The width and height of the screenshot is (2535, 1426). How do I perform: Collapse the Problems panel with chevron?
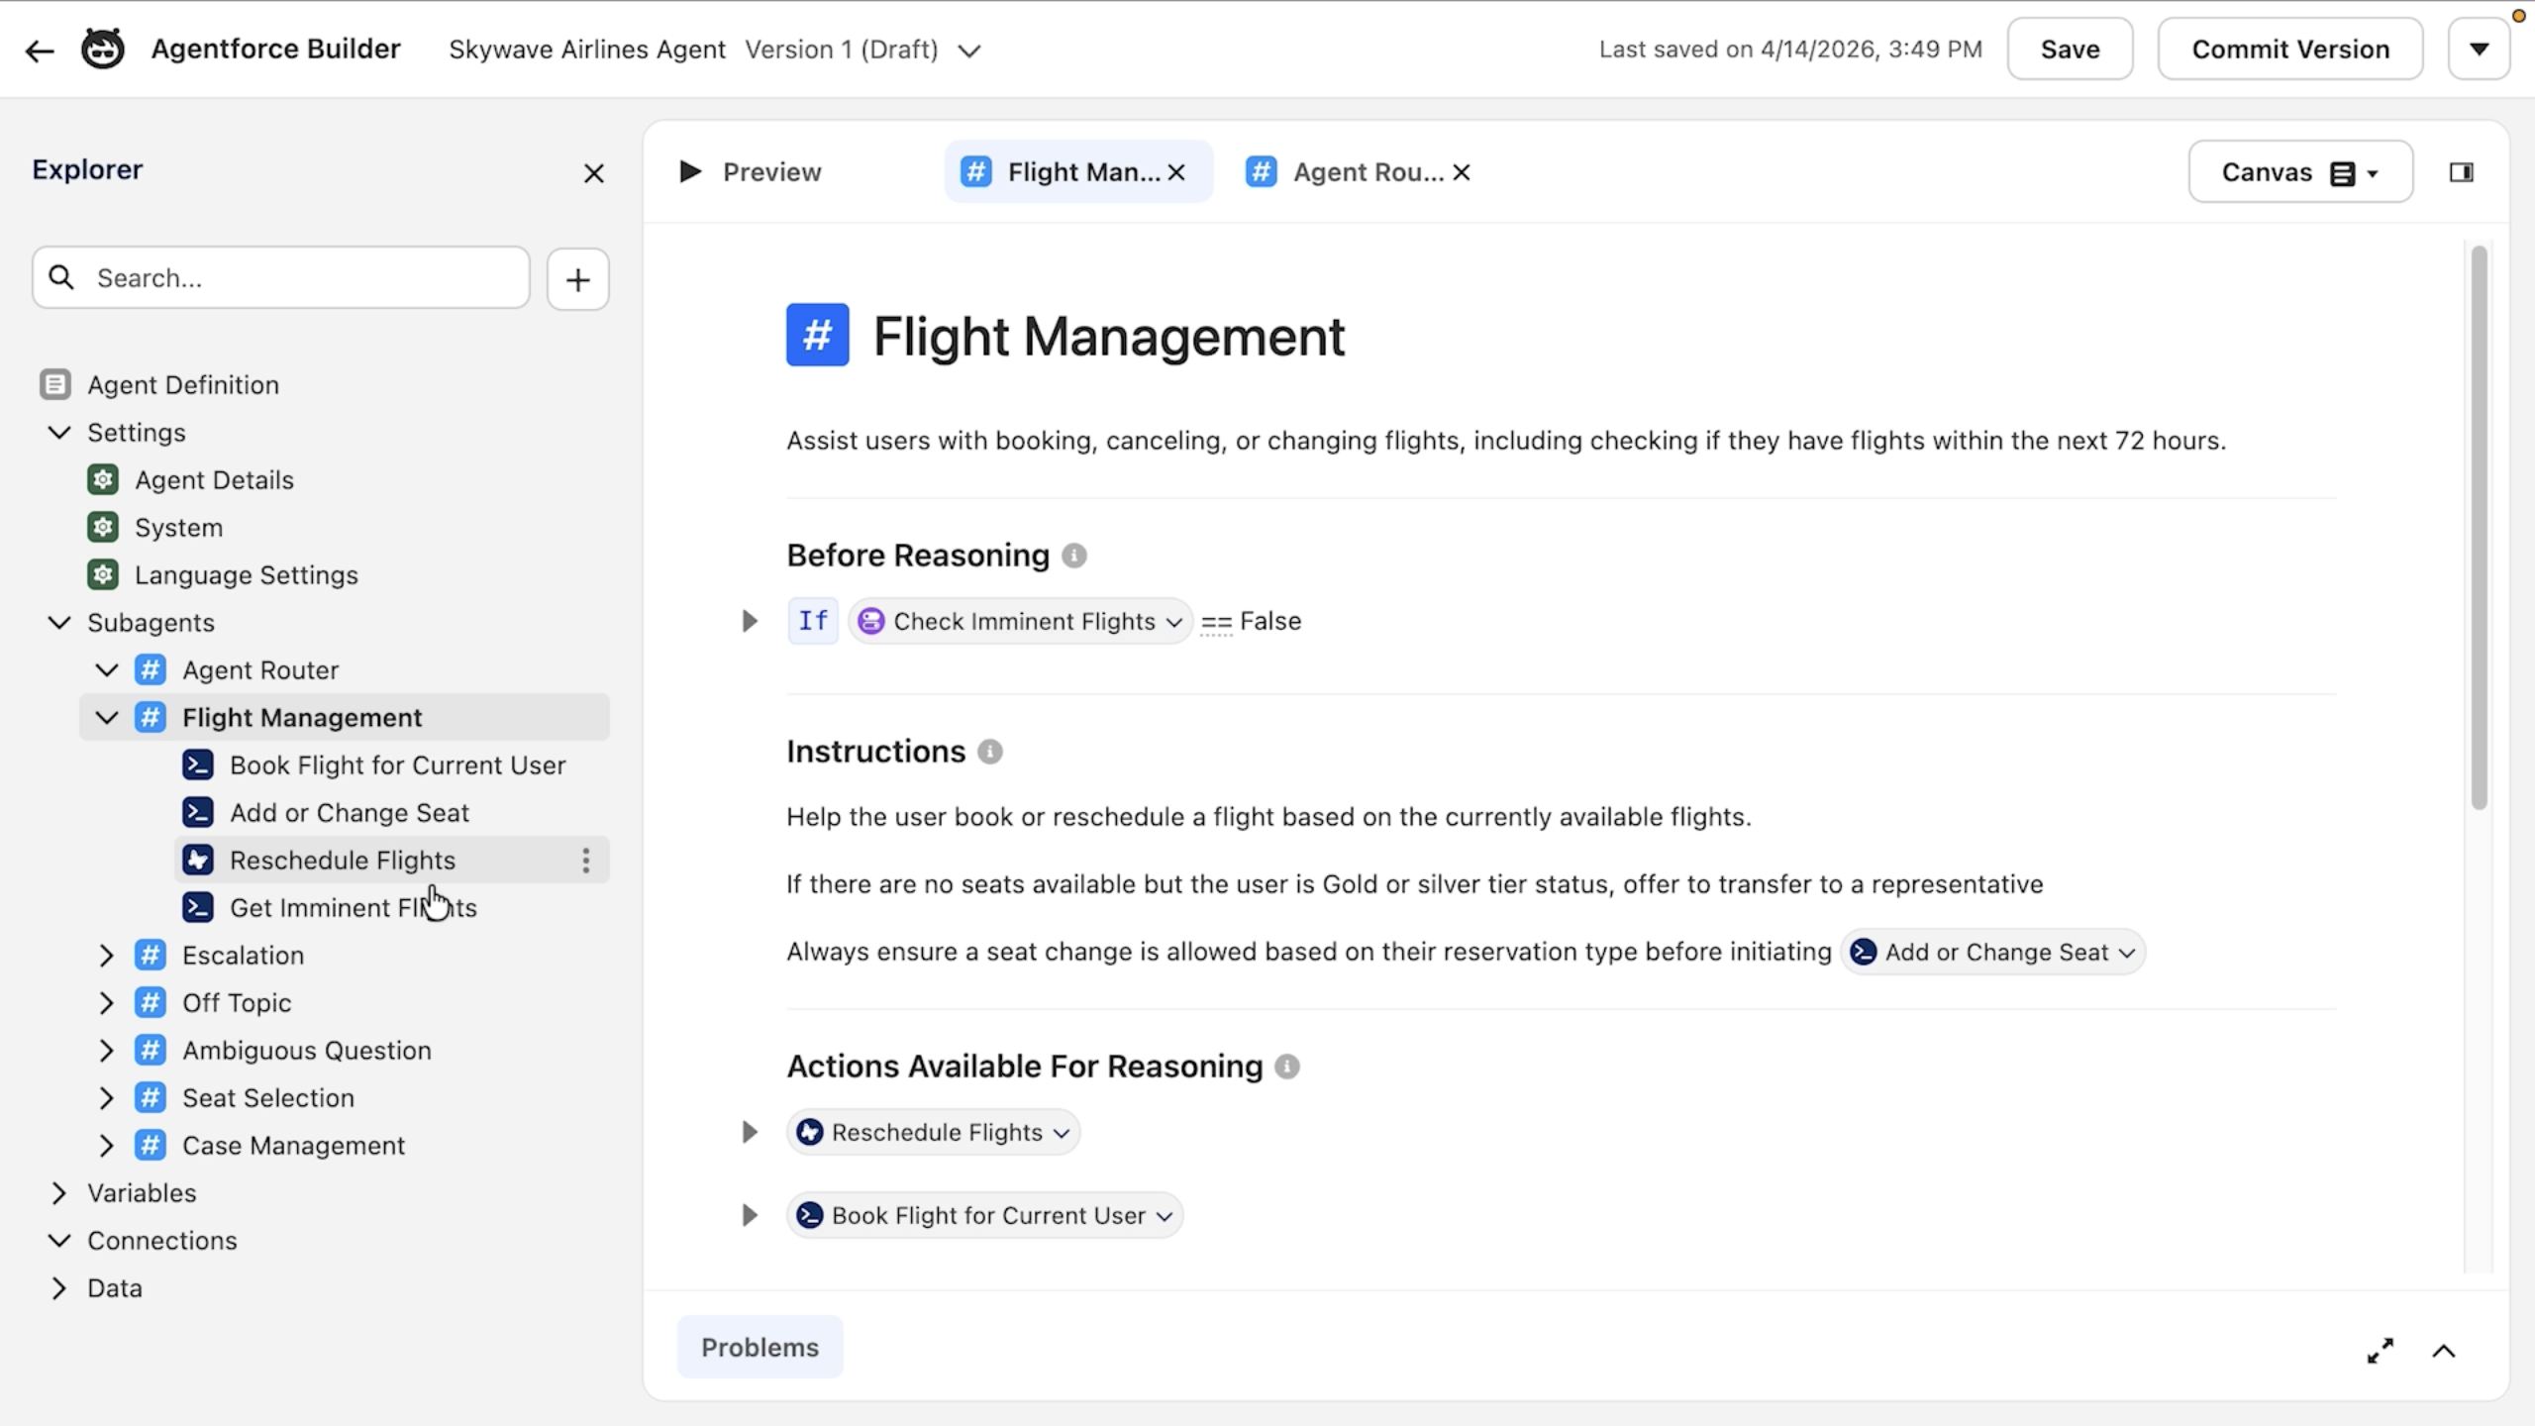tap(2444, 1351)
